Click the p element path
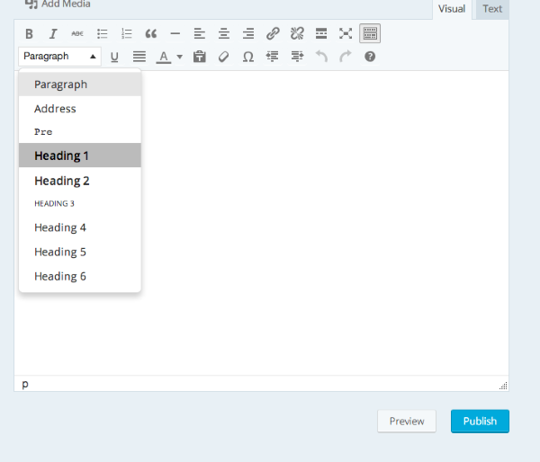Viewport: 540px width, 462px height. click(25, 384)
